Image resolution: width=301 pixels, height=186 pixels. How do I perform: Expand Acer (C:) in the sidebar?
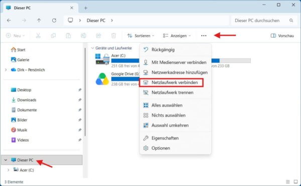tap(8, 170)
